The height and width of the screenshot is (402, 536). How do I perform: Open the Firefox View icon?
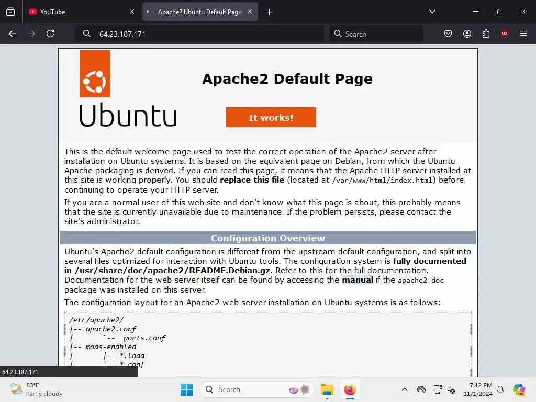(x=10, y=12)
